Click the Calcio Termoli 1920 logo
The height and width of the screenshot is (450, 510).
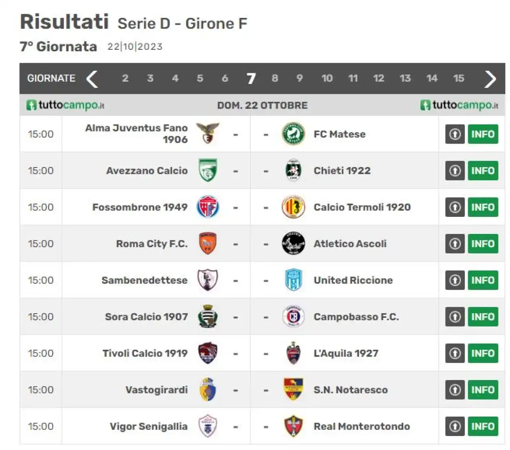[x=293, y=207]
